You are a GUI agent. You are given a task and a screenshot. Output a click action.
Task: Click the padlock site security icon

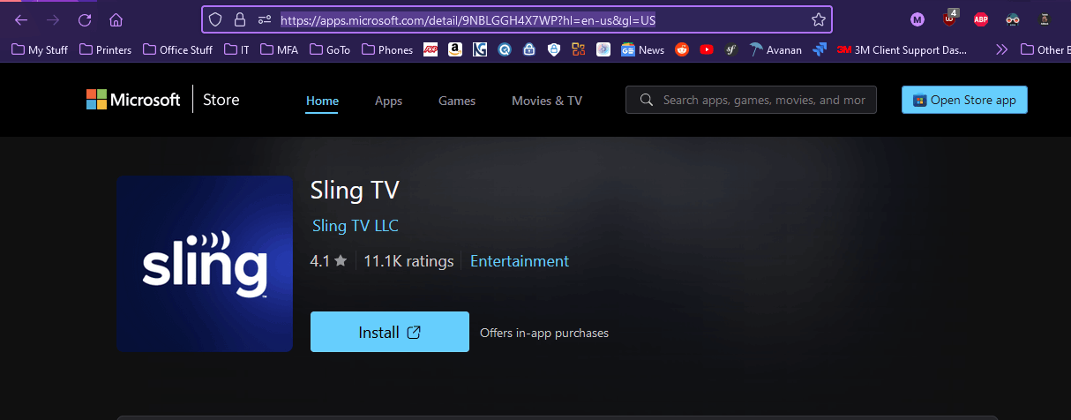pyautogui.click(x=240, y=19)
